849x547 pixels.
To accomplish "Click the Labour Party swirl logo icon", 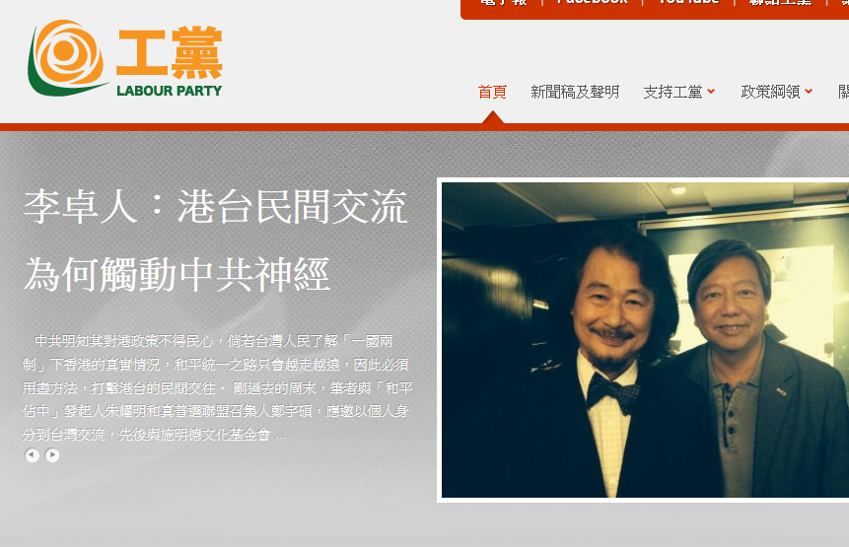I will point(67,58).
